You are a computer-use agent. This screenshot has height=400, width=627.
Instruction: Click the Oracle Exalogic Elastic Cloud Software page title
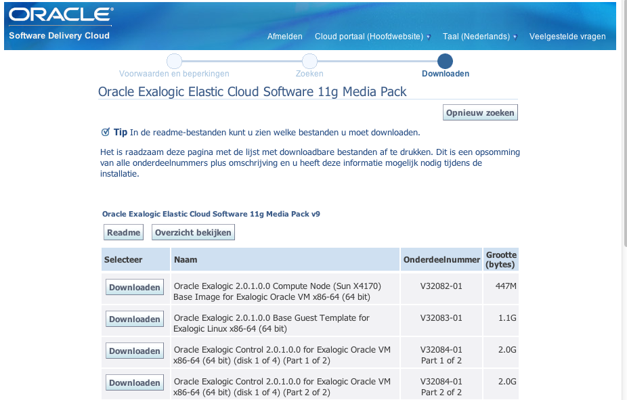click(253, 91)
